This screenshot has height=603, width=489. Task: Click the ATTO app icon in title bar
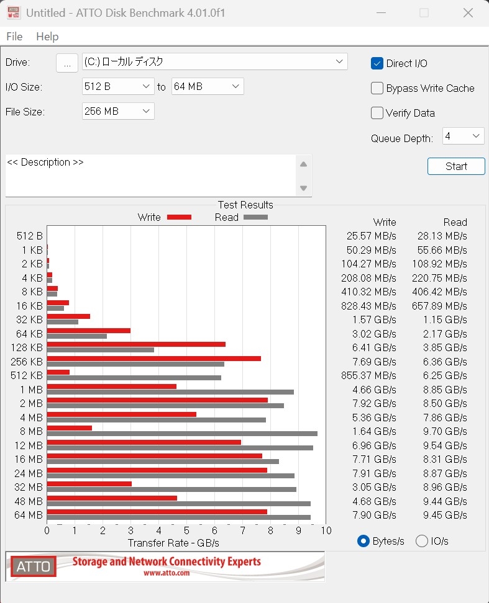pos(14,12)
